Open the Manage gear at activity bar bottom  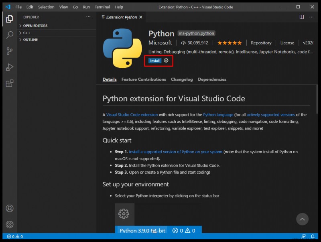(9, 224)
